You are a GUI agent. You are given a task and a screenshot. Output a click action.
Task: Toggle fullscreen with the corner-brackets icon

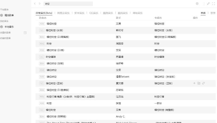pos(214,4)
